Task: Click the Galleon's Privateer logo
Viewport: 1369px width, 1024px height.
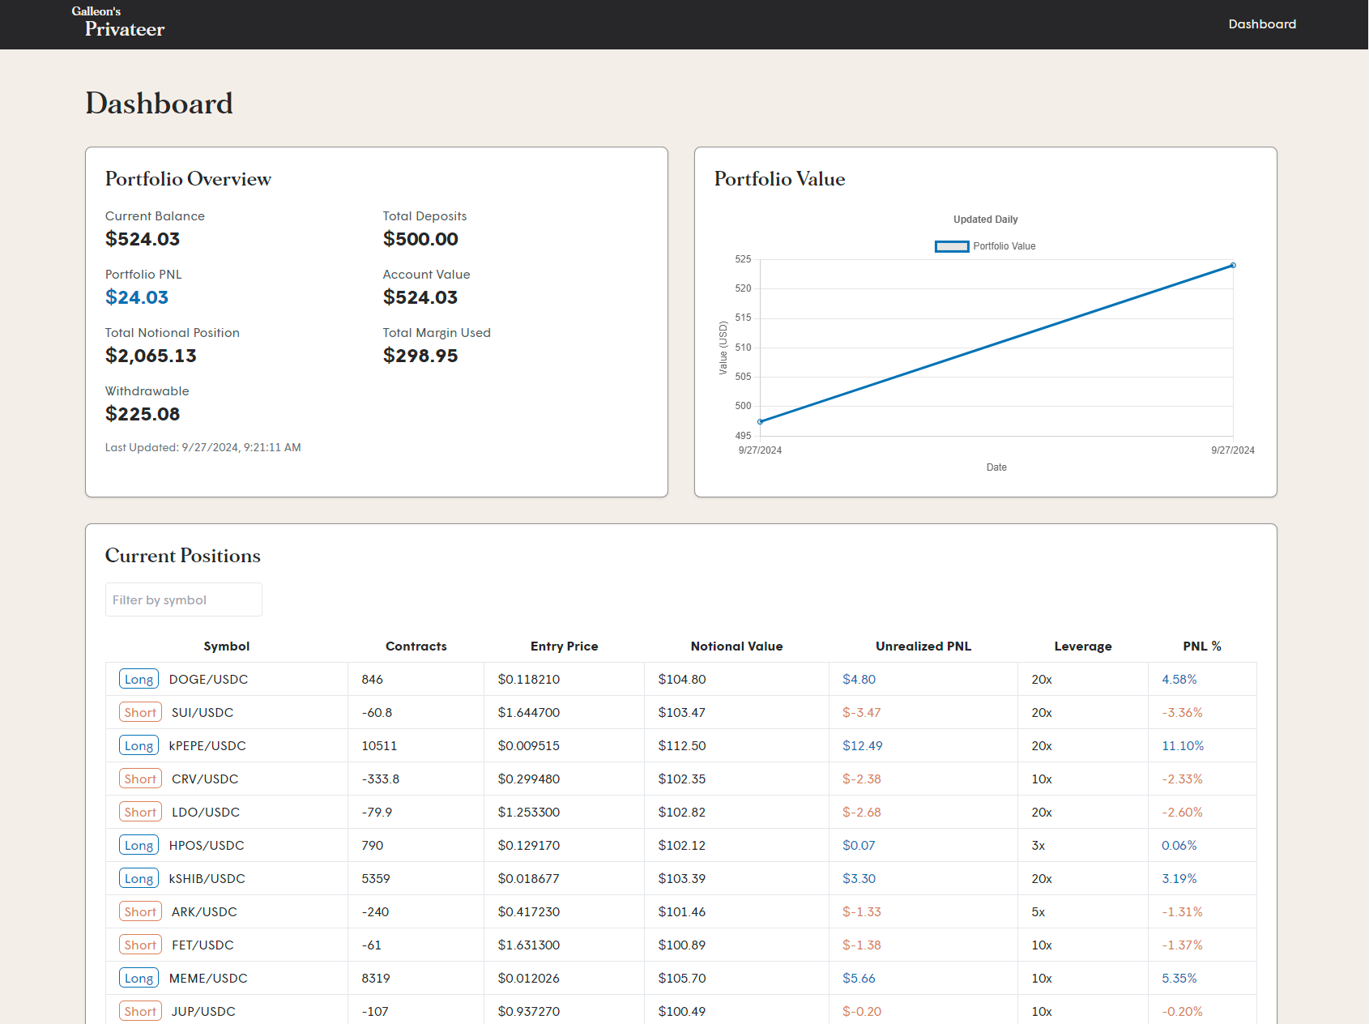Action: click(118, 23)
